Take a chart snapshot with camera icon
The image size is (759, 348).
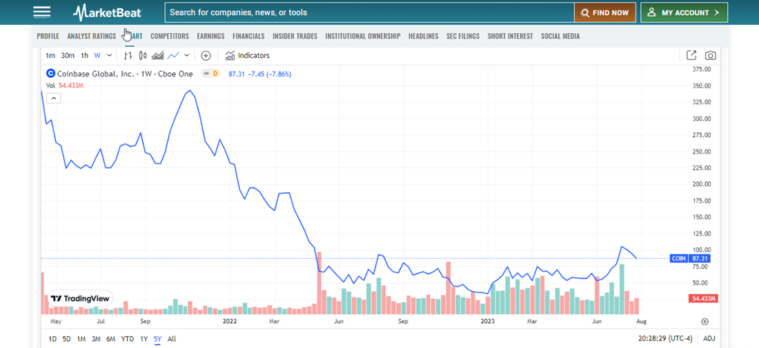[x=710, y=55]
